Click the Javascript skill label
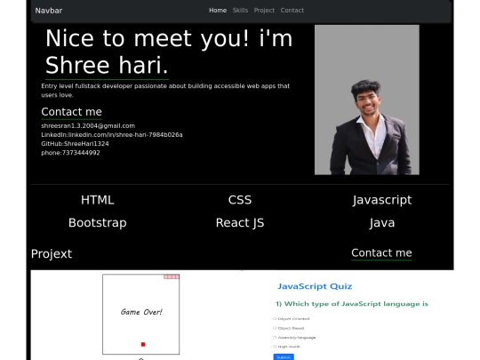This screenshot has width=480, height=360. 381,200
